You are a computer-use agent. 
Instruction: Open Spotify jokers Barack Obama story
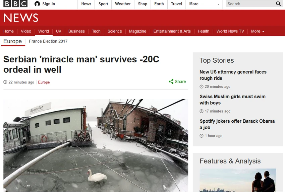click(x=237, y=124)
